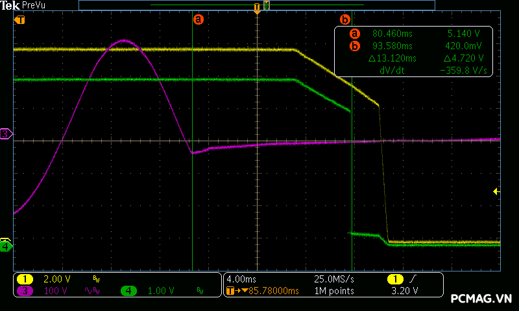Select cursor a marker above the waveform
Screen dimensions: 519x311
coord(198,19)
